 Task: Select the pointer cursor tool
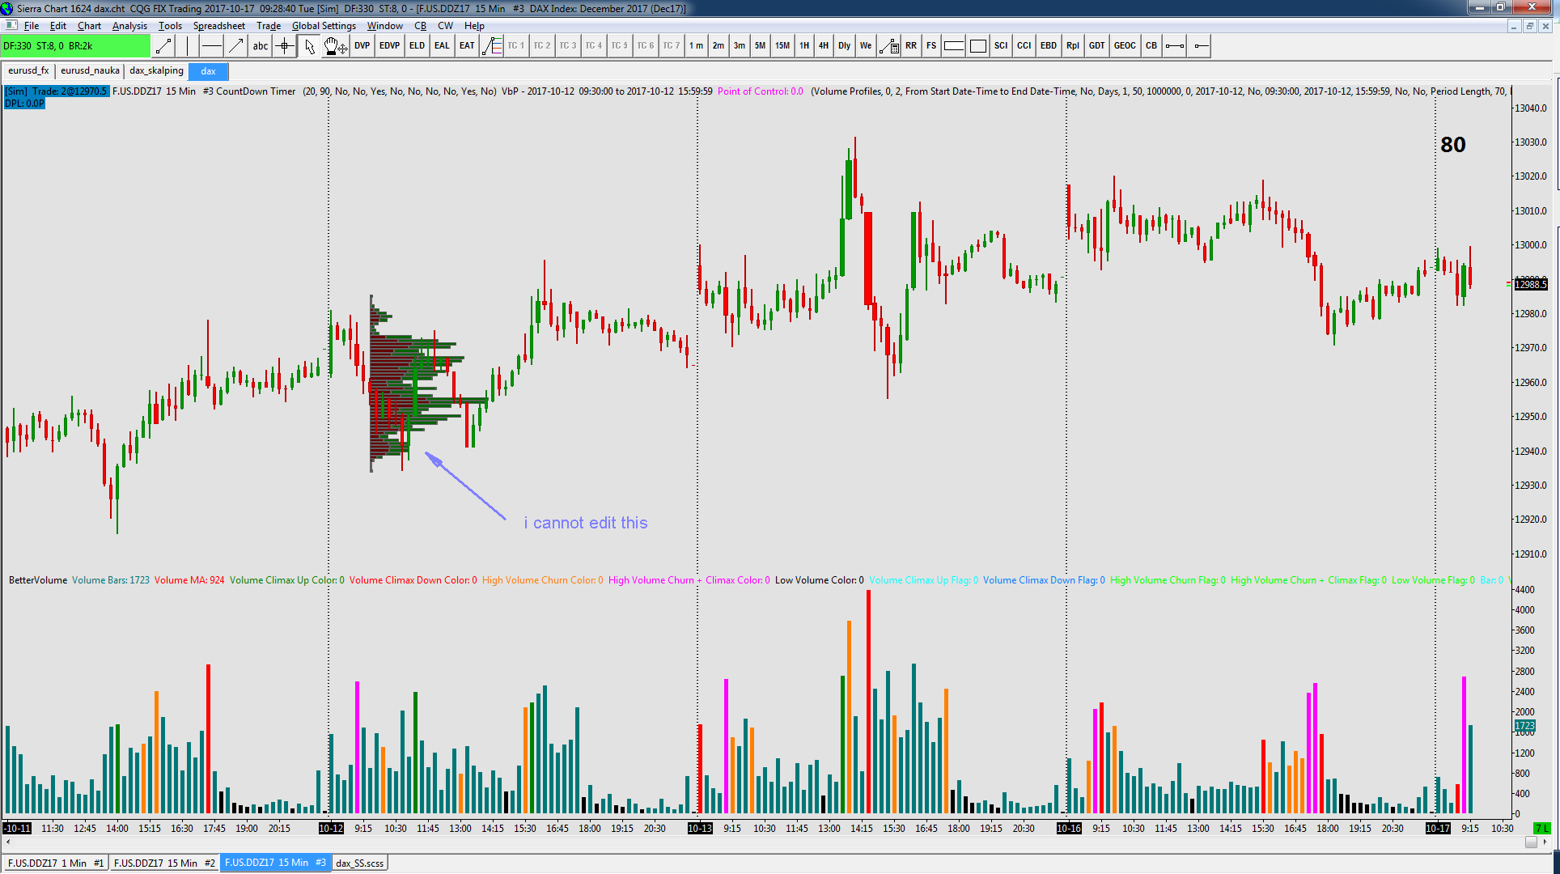click(309, 46)
